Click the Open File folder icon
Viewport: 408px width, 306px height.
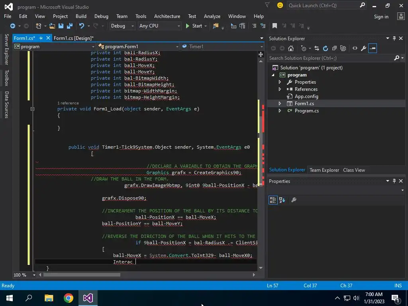point(52,26)
